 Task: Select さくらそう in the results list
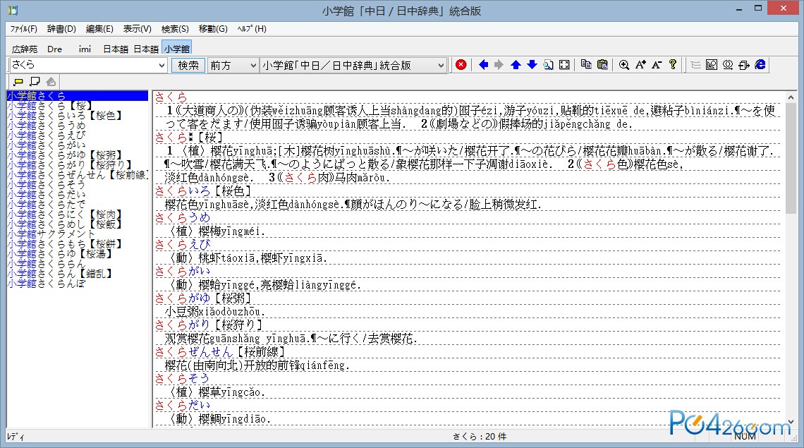46,184
